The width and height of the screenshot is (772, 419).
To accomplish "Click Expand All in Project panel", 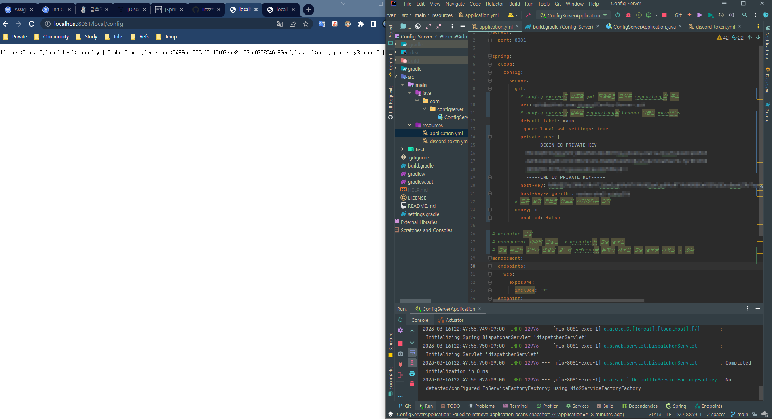I will [428, 26].
